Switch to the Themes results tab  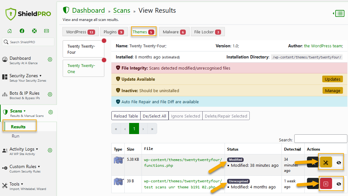[x=143, y=32]
